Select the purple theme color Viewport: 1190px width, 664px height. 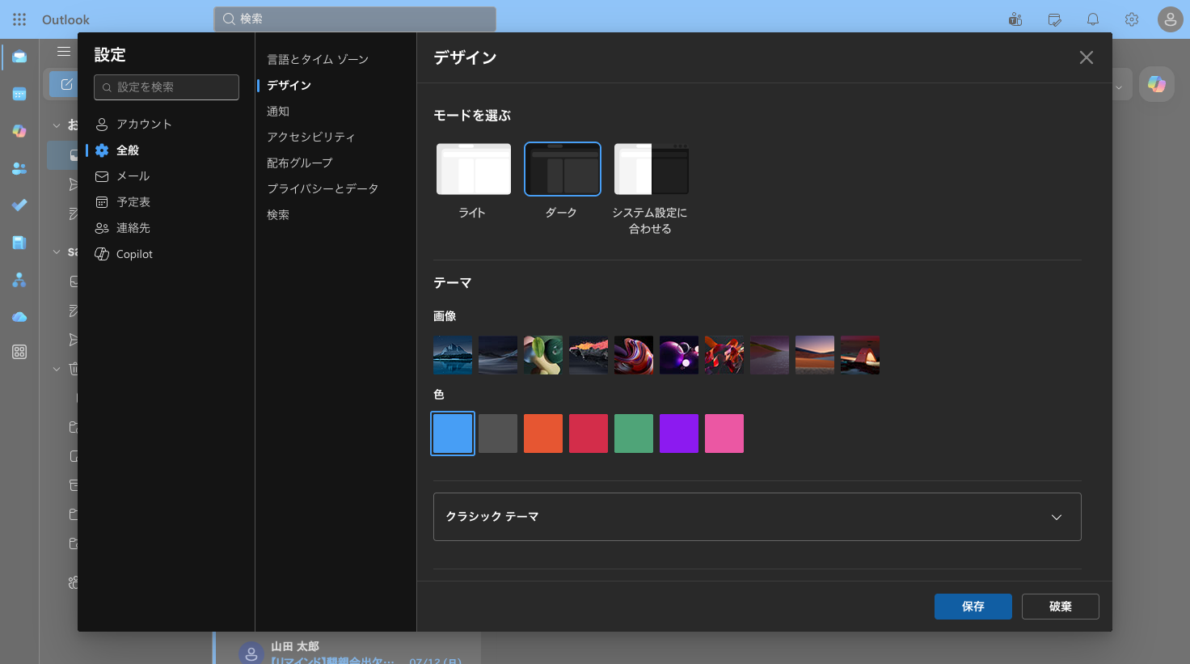pyautogui.click(x=679, y=434)
